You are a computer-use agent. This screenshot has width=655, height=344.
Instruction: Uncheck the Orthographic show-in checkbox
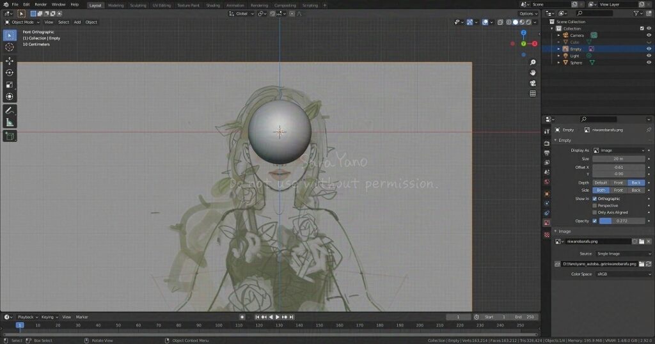(x=594, y=199)
